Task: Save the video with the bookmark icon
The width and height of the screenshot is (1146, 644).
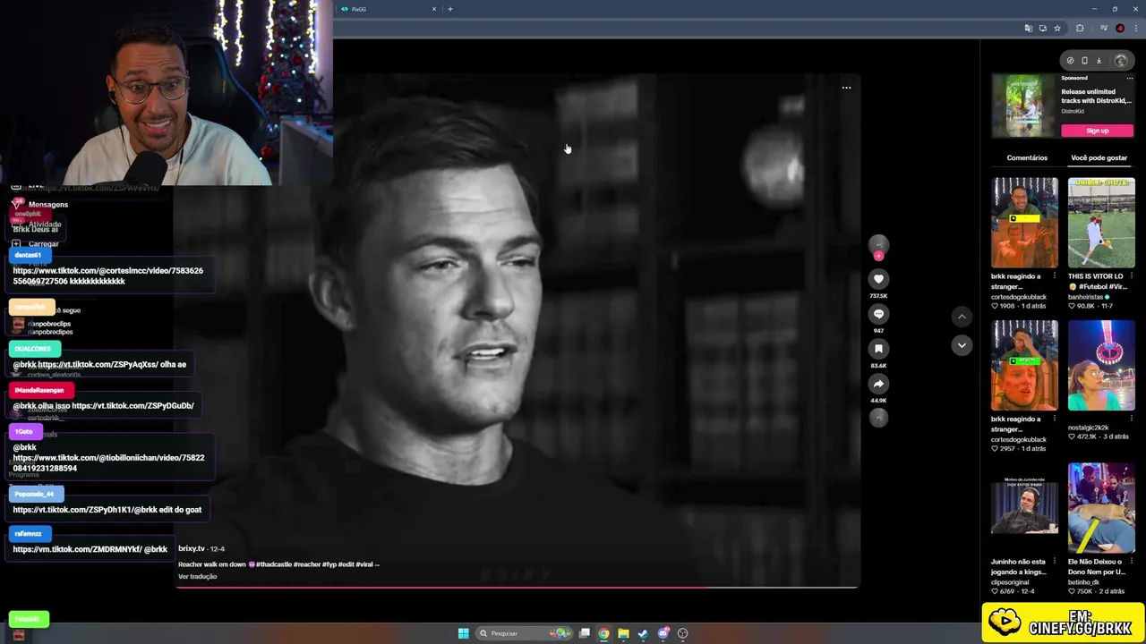Action: pyautogui.click(x=878, y=349)
